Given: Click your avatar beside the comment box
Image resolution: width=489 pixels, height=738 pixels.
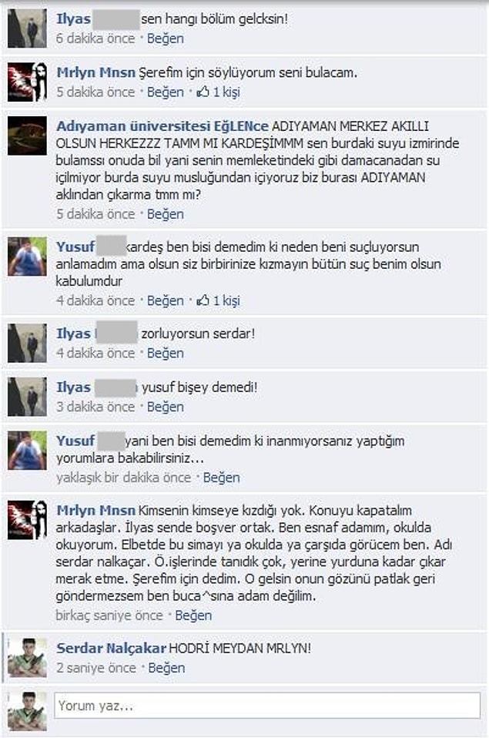Looking at the screenshot, I should 27,711.
